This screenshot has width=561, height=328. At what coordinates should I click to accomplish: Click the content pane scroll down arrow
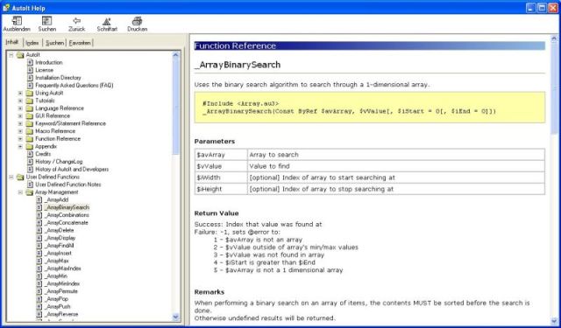(554, 320)
